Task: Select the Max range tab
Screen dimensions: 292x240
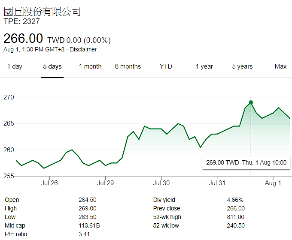Action: [280, 66]
